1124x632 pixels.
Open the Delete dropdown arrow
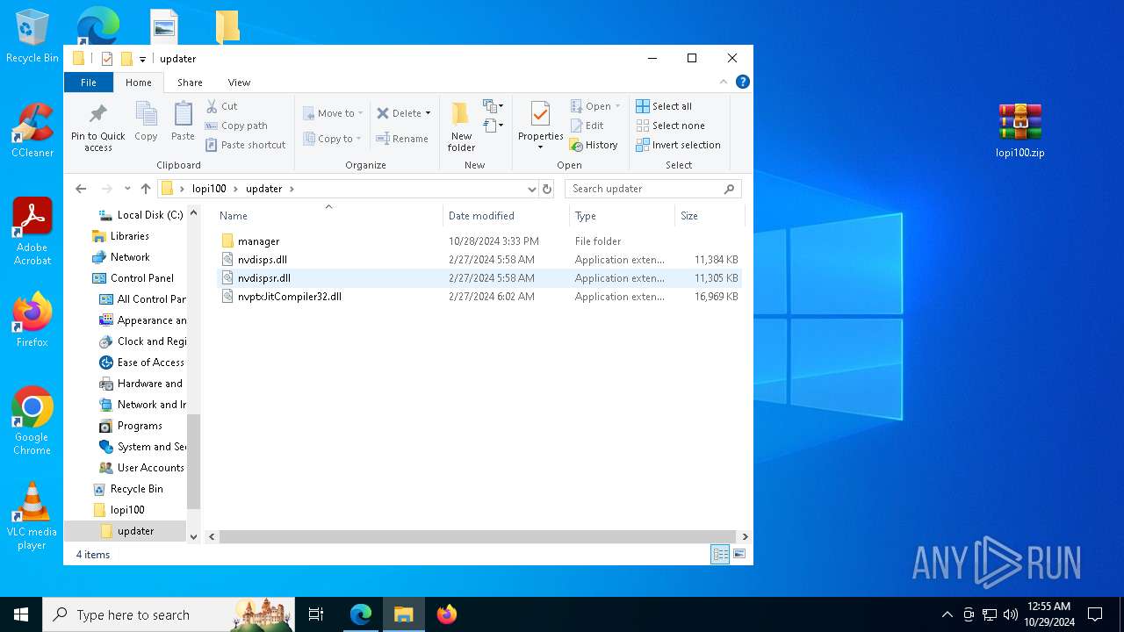[428, 113]
